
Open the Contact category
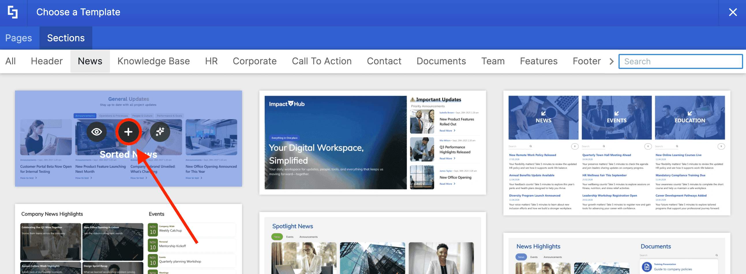click(384, 61)
